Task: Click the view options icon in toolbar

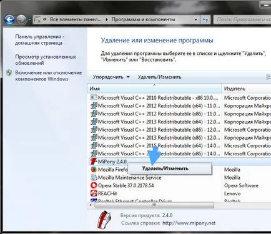Action: click(x=269, y=77)
